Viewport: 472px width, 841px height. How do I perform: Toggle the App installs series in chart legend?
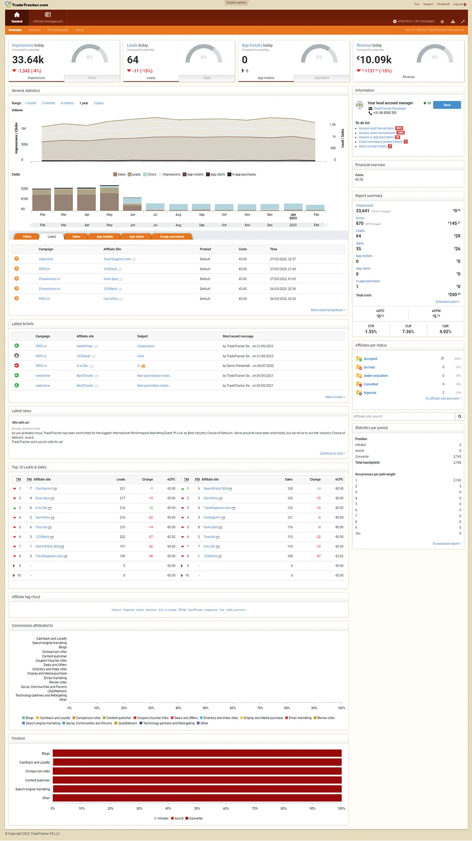tap(193, 175)
